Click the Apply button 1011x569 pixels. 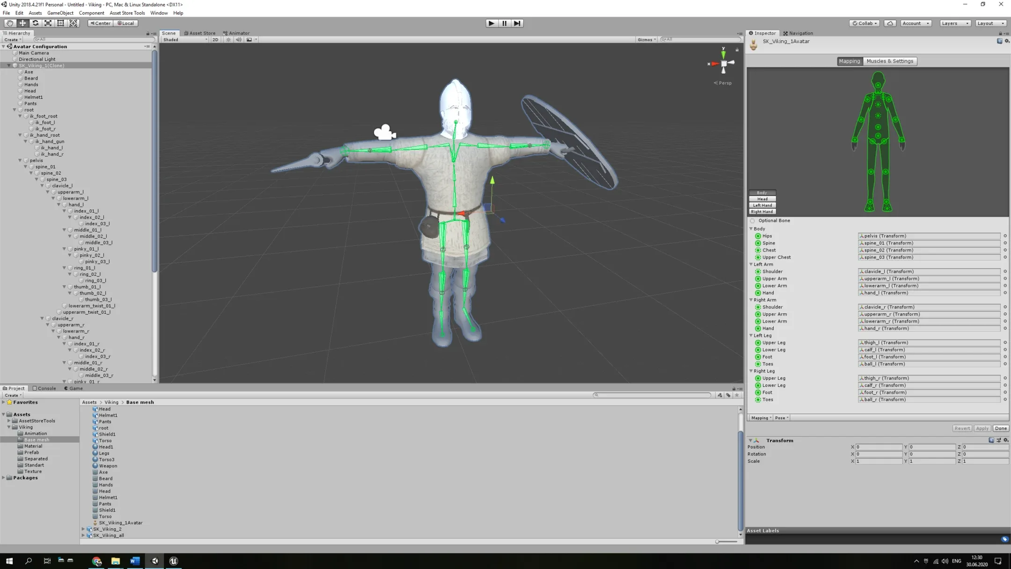[x=982, y=429]
